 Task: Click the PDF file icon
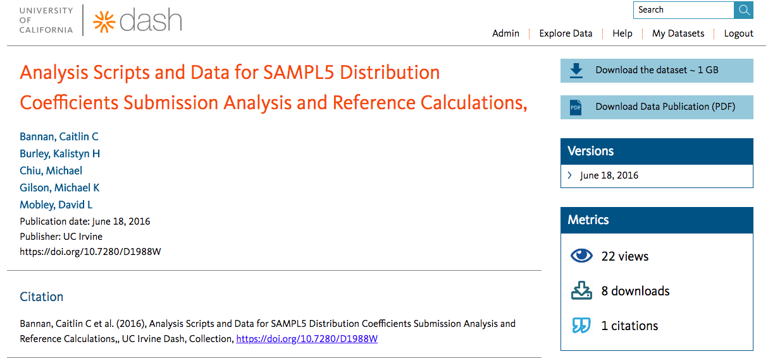(576, 107)
